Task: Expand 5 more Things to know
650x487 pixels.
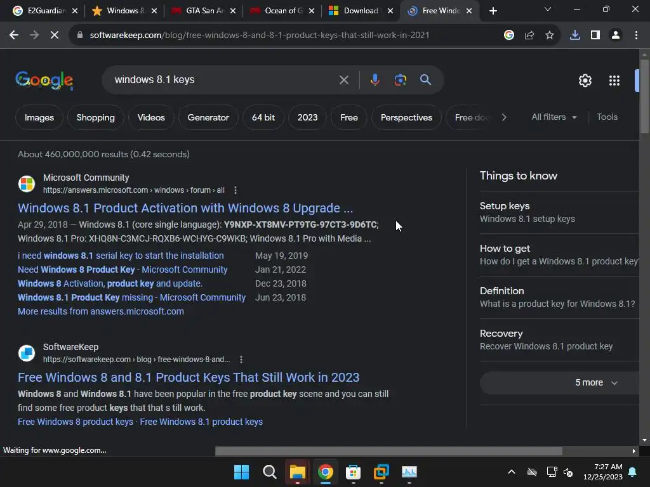Action: (559, 382)
